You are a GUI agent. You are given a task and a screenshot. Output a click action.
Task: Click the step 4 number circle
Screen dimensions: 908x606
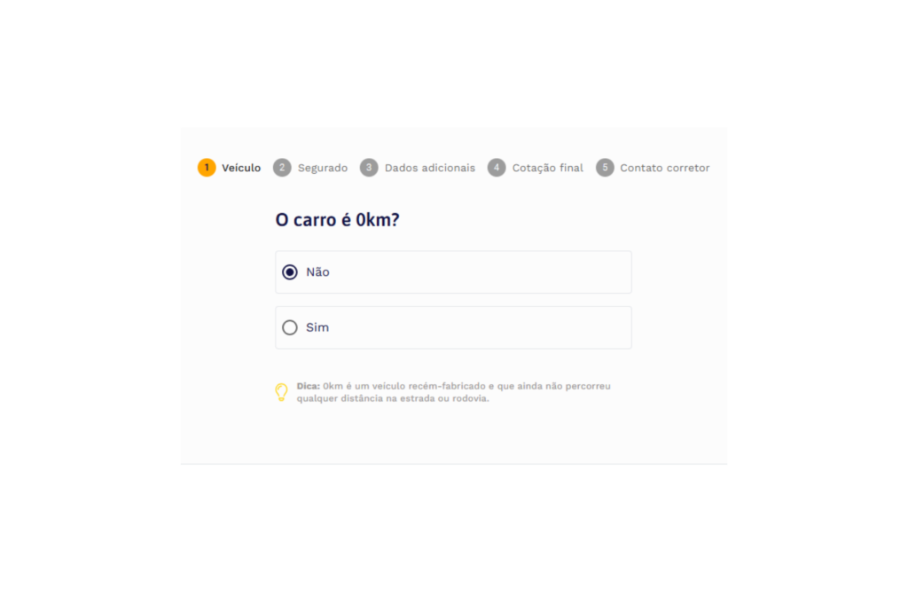(x=497, y=168)
